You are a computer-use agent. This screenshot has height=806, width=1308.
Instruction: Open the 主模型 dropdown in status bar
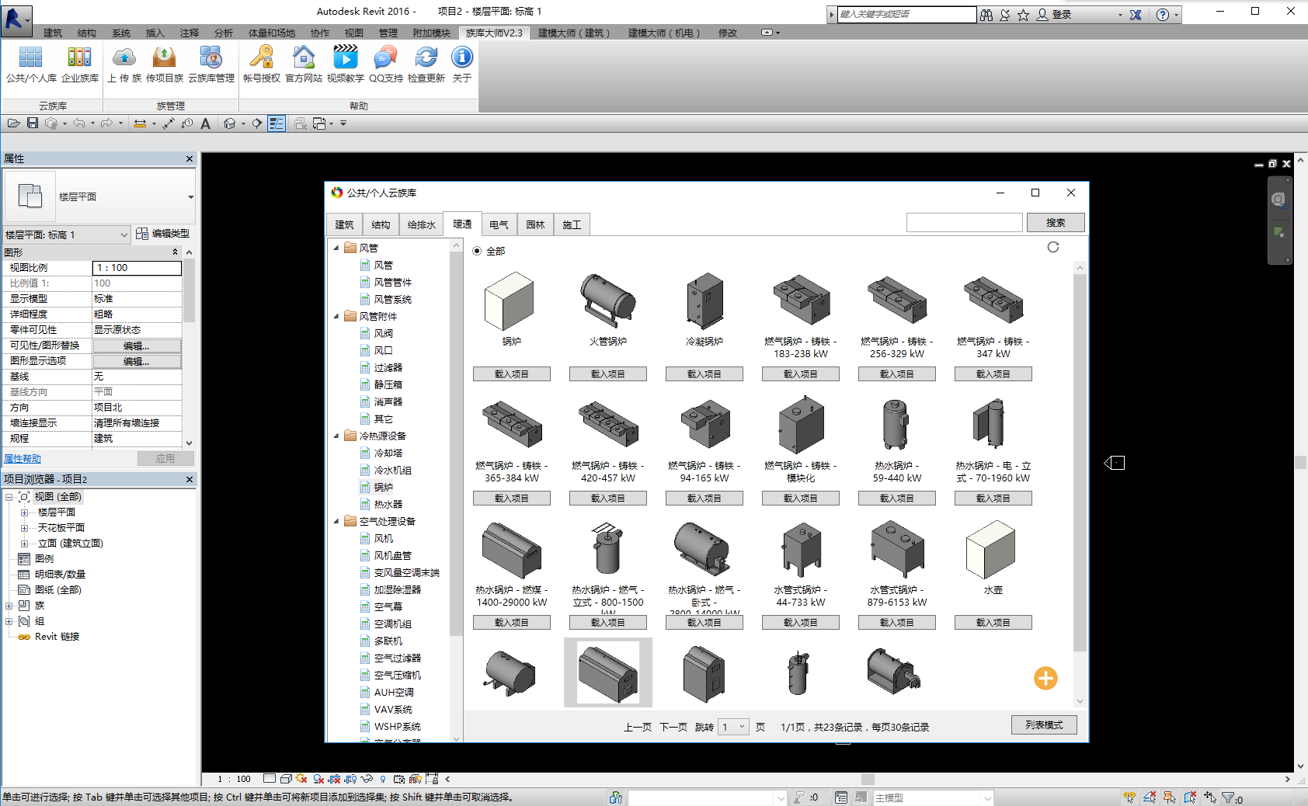pyautogui.click(x=933, y=797)
